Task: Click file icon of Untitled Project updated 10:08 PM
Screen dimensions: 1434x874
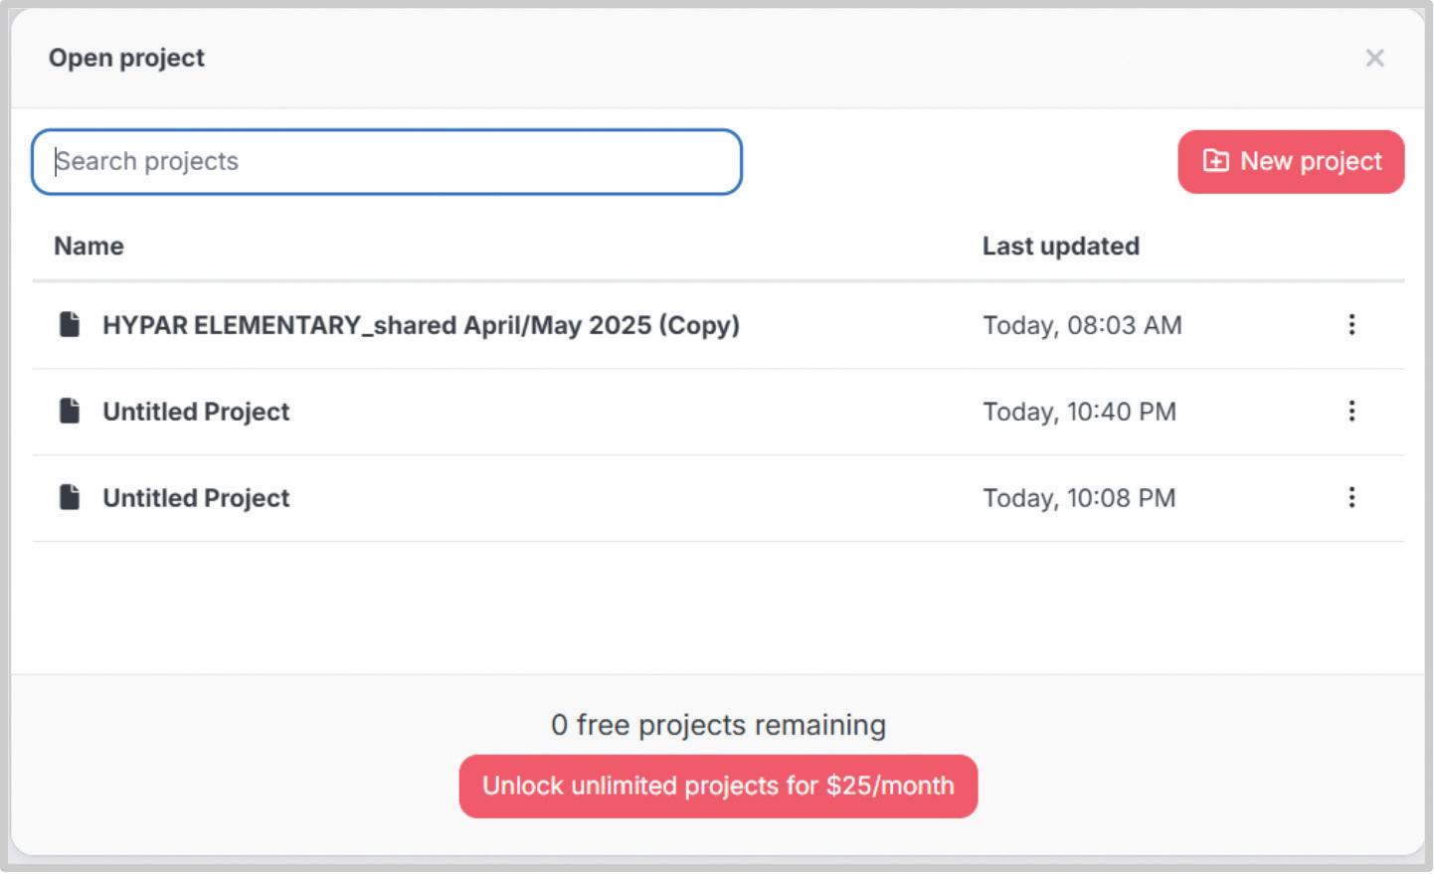Action: pos(70,498)
